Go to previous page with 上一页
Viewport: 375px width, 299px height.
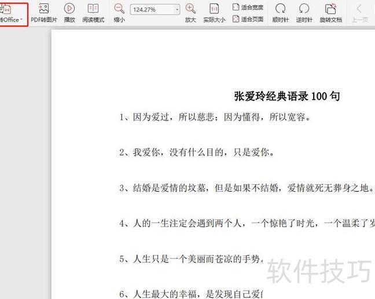pyautogui.click(x=359, y=14)
